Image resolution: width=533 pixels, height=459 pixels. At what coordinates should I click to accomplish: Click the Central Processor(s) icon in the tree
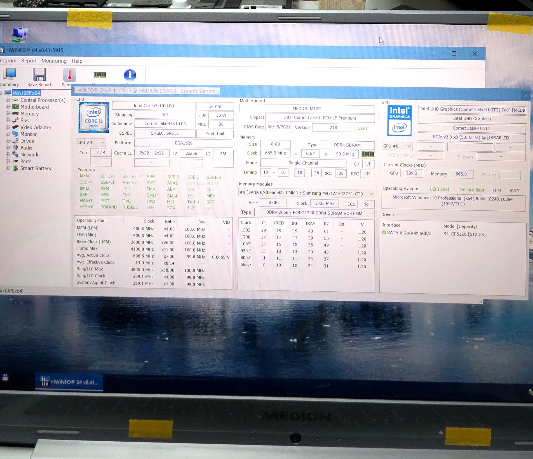pos(15,100)
